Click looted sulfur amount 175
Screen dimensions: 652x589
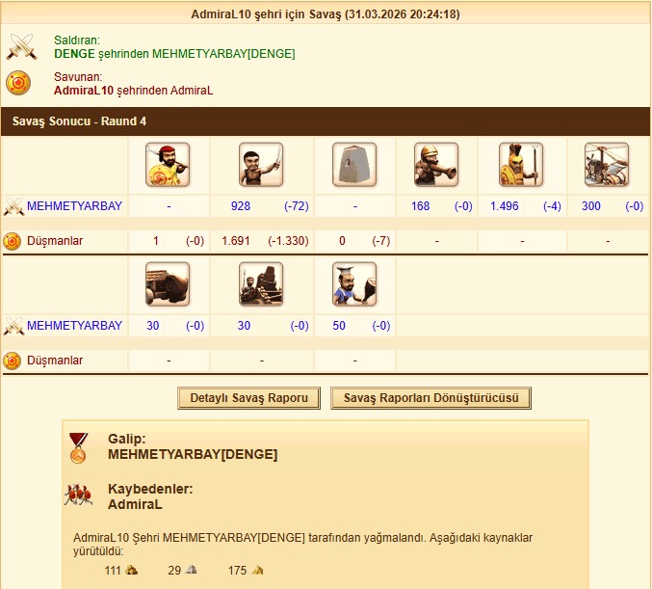tap(238, 571)
